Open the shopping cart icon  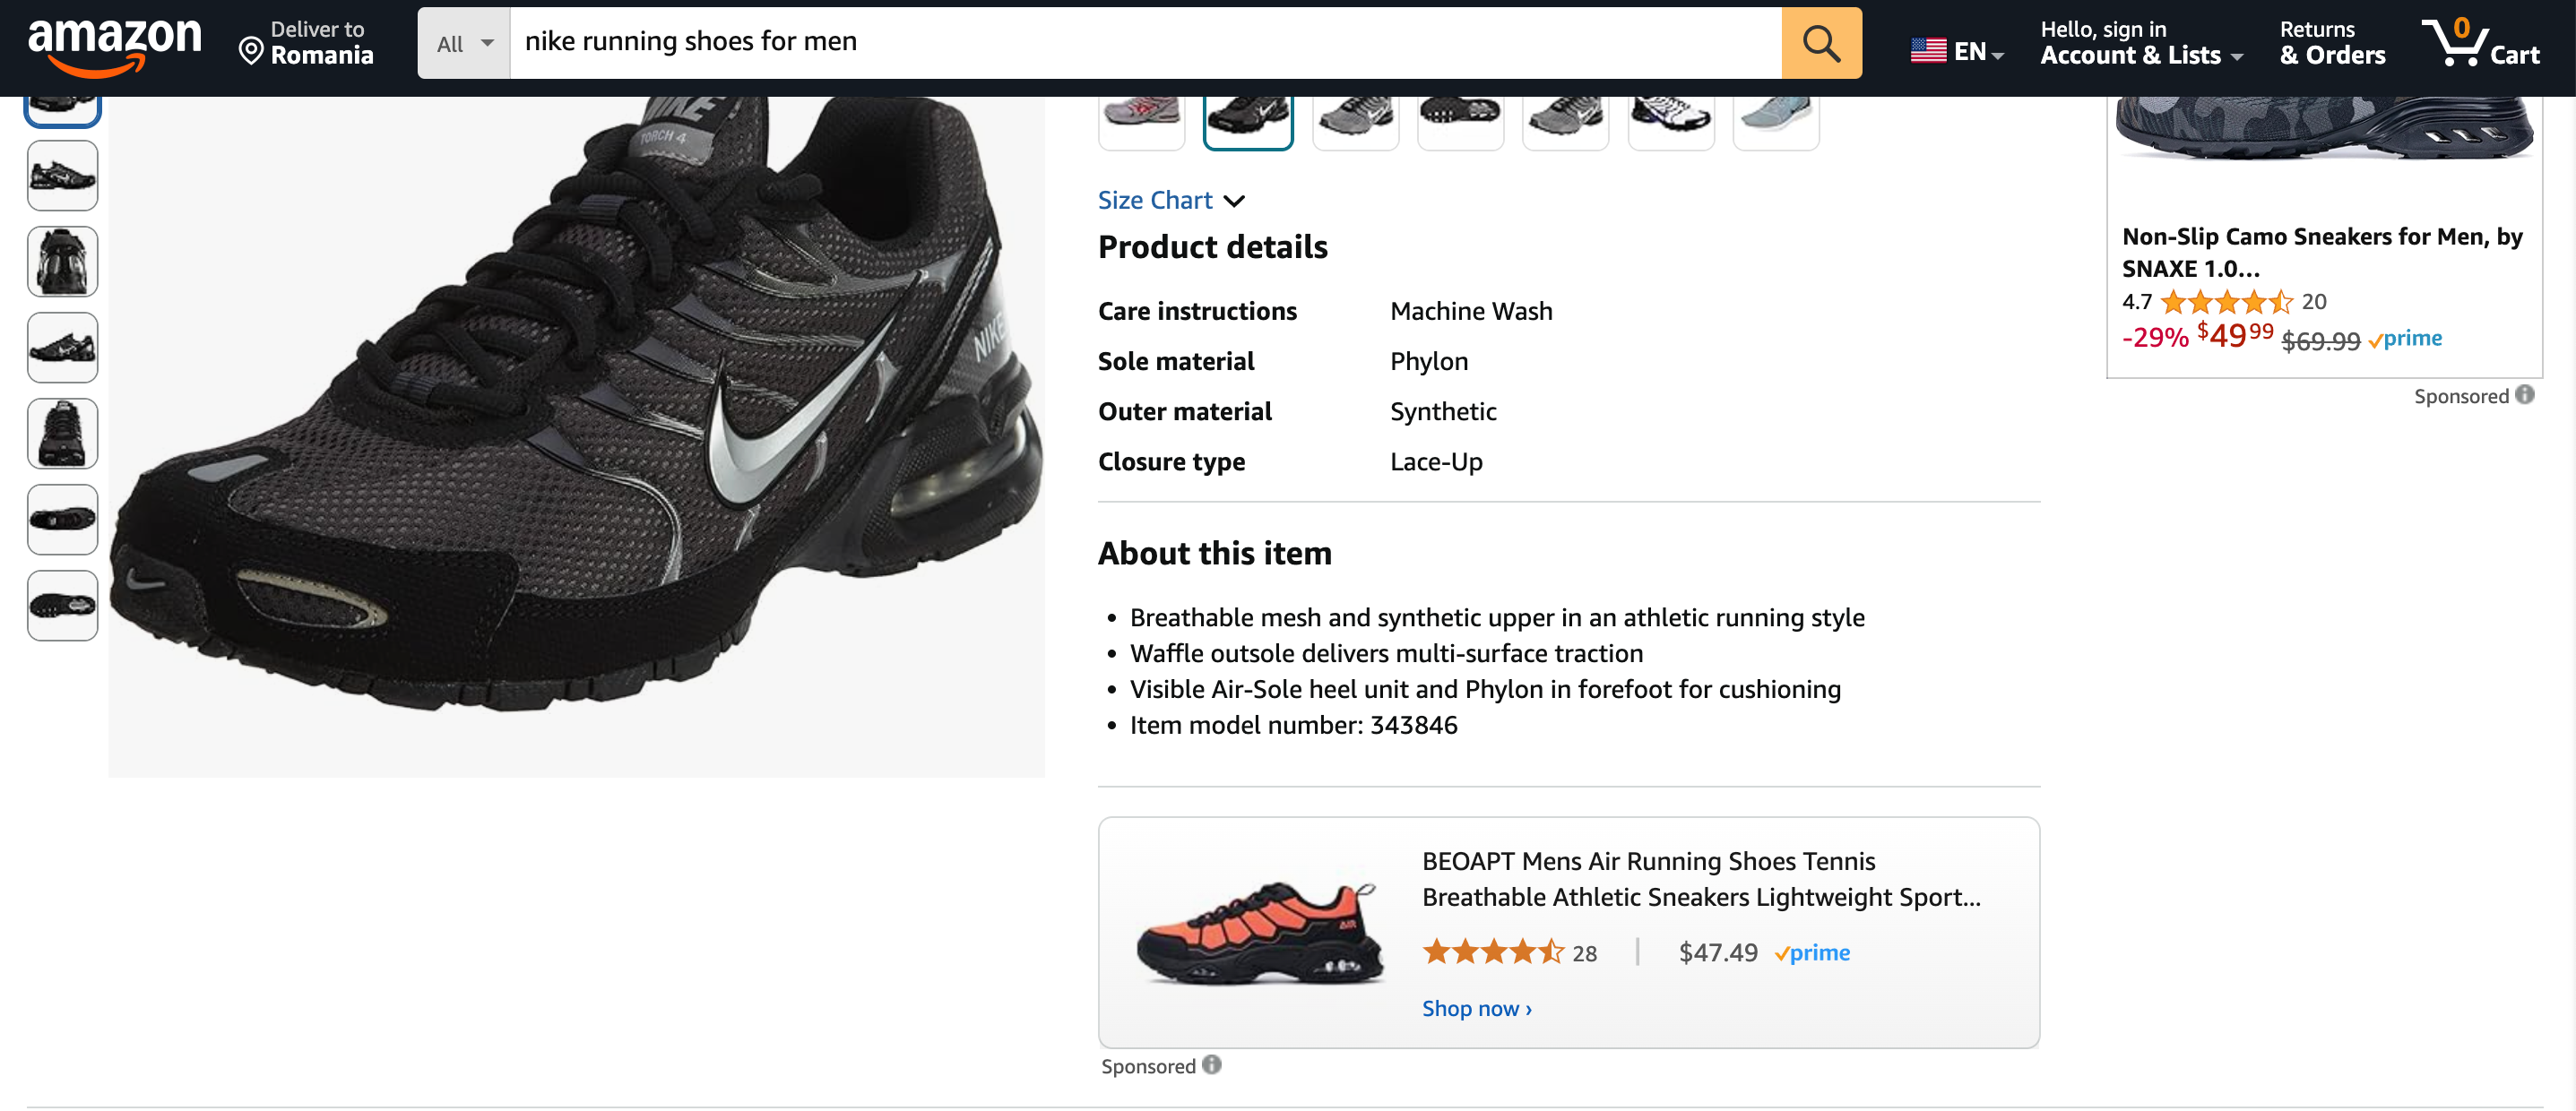tap(2478, 43)
